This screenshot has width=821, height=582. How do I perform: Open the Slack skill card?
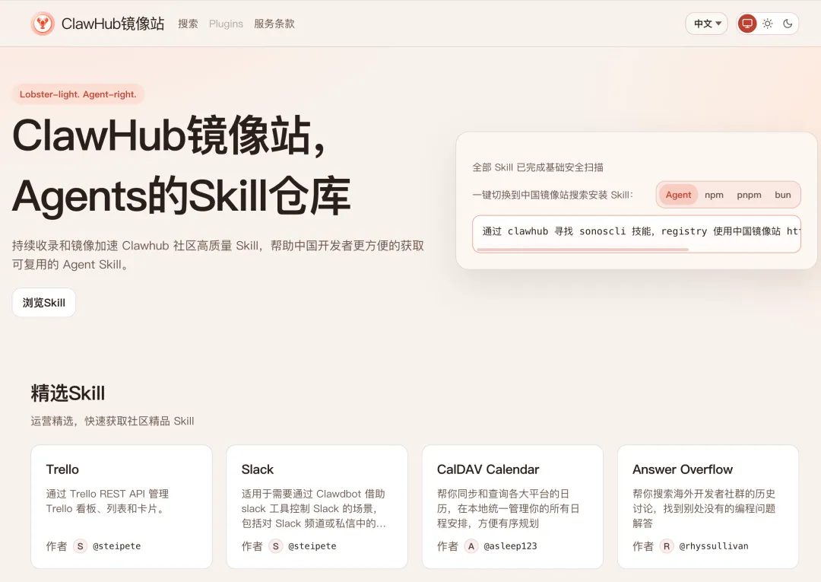point(317,507)
